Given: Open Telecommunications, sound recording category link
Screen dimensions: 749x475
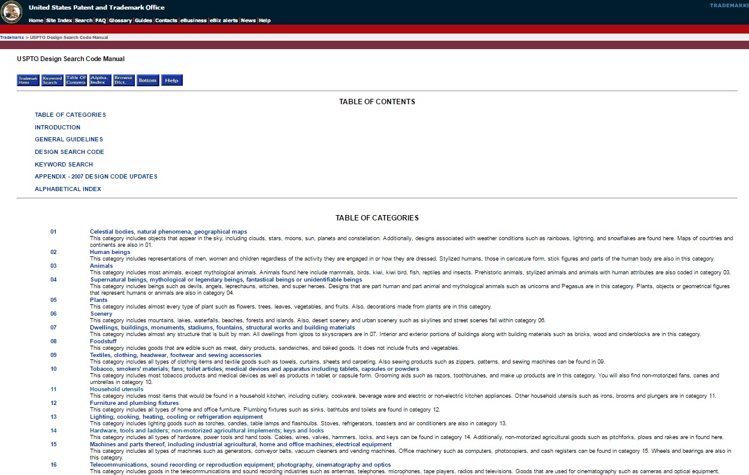Looking at the screenshot, I should point(240,465).
